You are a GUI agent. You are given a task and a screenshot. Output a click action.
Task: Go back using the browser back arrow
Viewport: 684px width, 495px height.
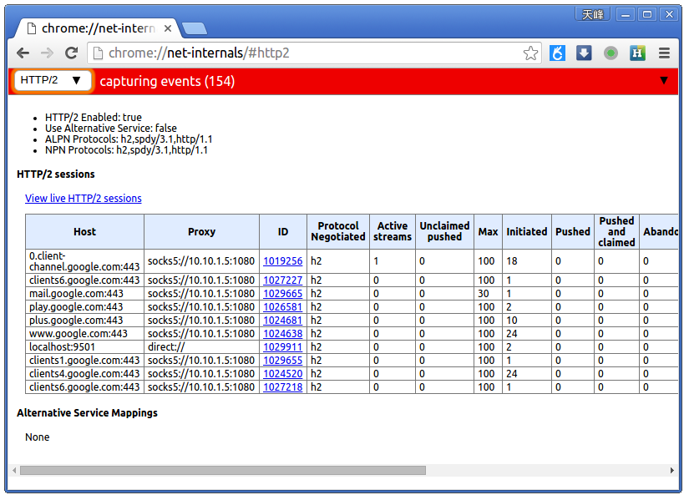coord(23,53)
